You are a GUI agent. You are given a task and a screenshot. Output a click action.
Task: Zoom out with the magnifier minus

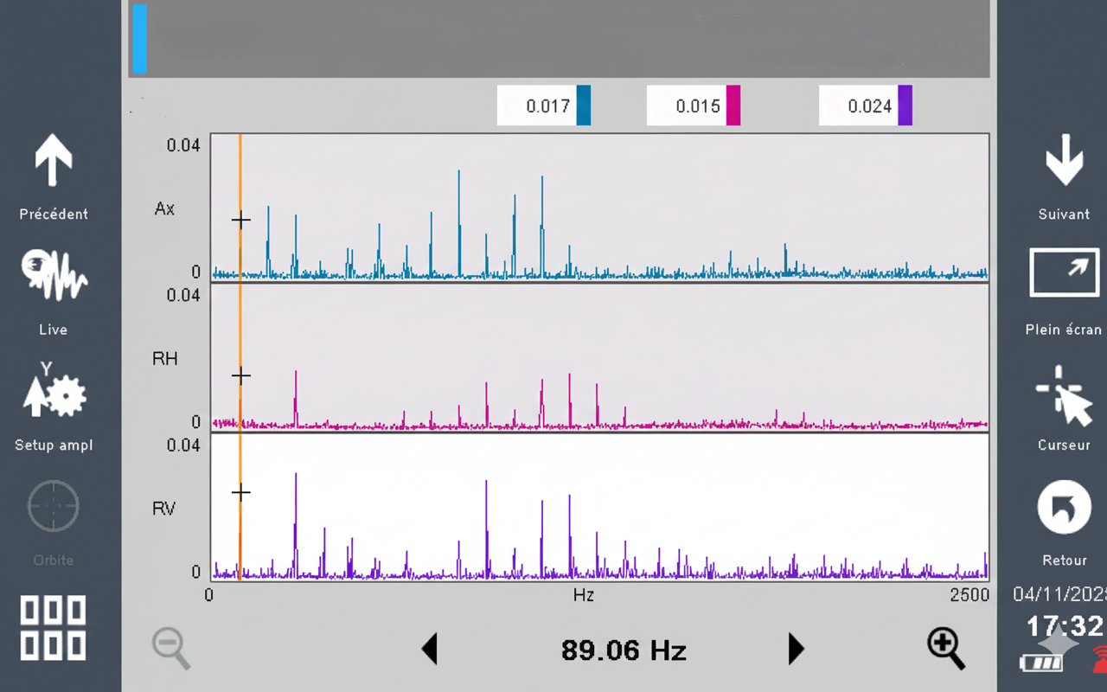click(171, 648)
